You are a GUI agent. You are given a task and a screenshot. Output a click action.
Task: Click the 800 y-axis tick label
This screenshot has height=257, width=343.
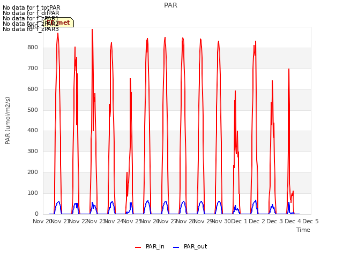tap(33, 48)
